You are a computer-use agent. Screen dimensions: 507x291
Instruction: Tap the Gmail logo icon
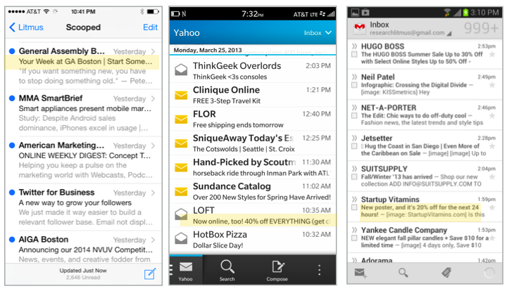pos(360,27)
